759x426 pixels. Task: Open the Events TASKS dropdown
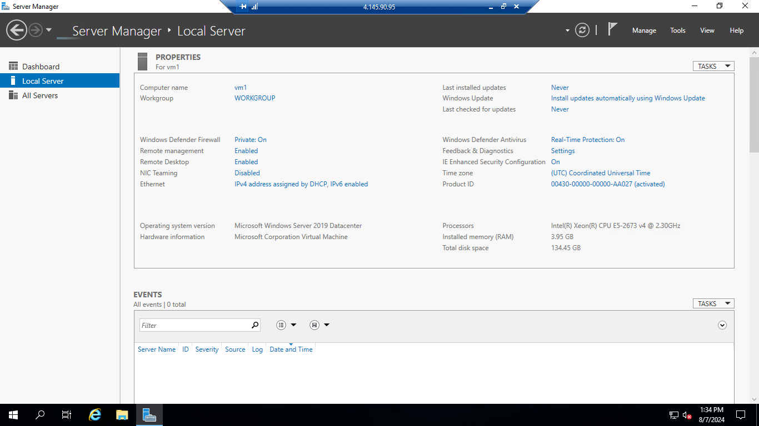pyautogui.click(x=713, y=303)
